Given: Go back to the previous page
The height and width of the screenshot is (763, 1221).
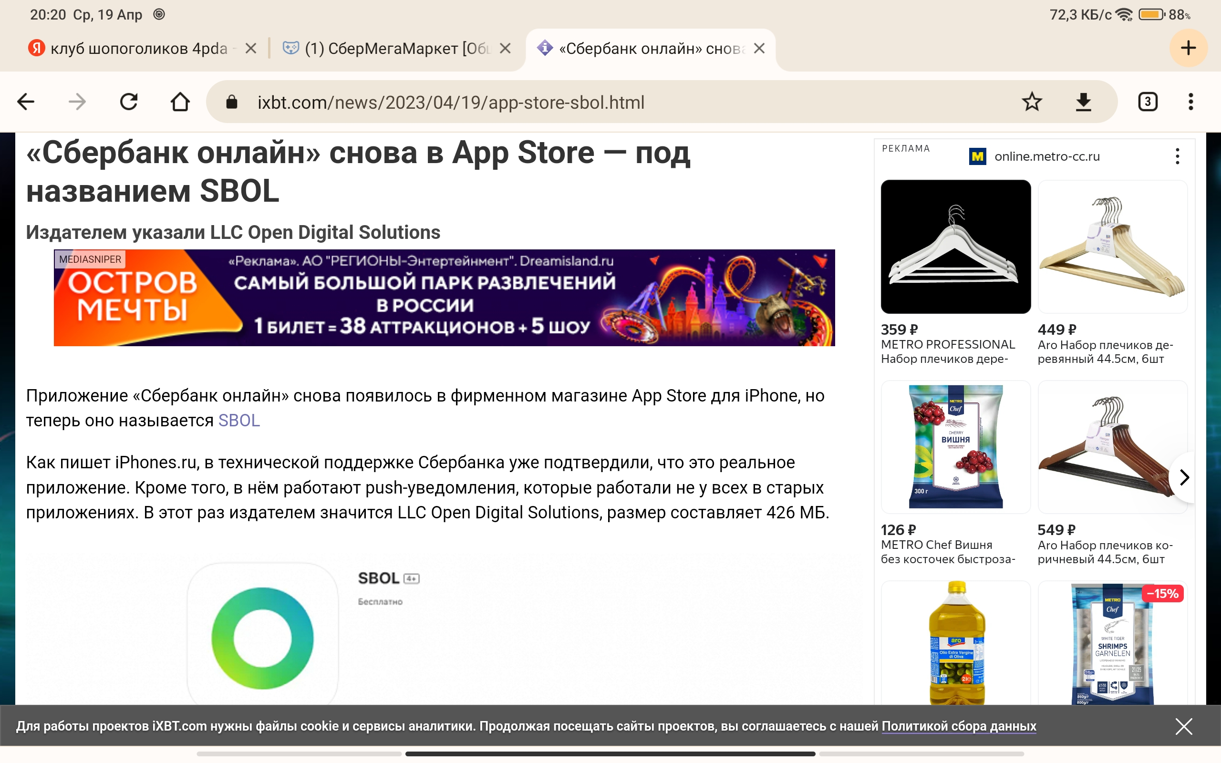Looking at the screenshot, I should [x=26, y=102].
